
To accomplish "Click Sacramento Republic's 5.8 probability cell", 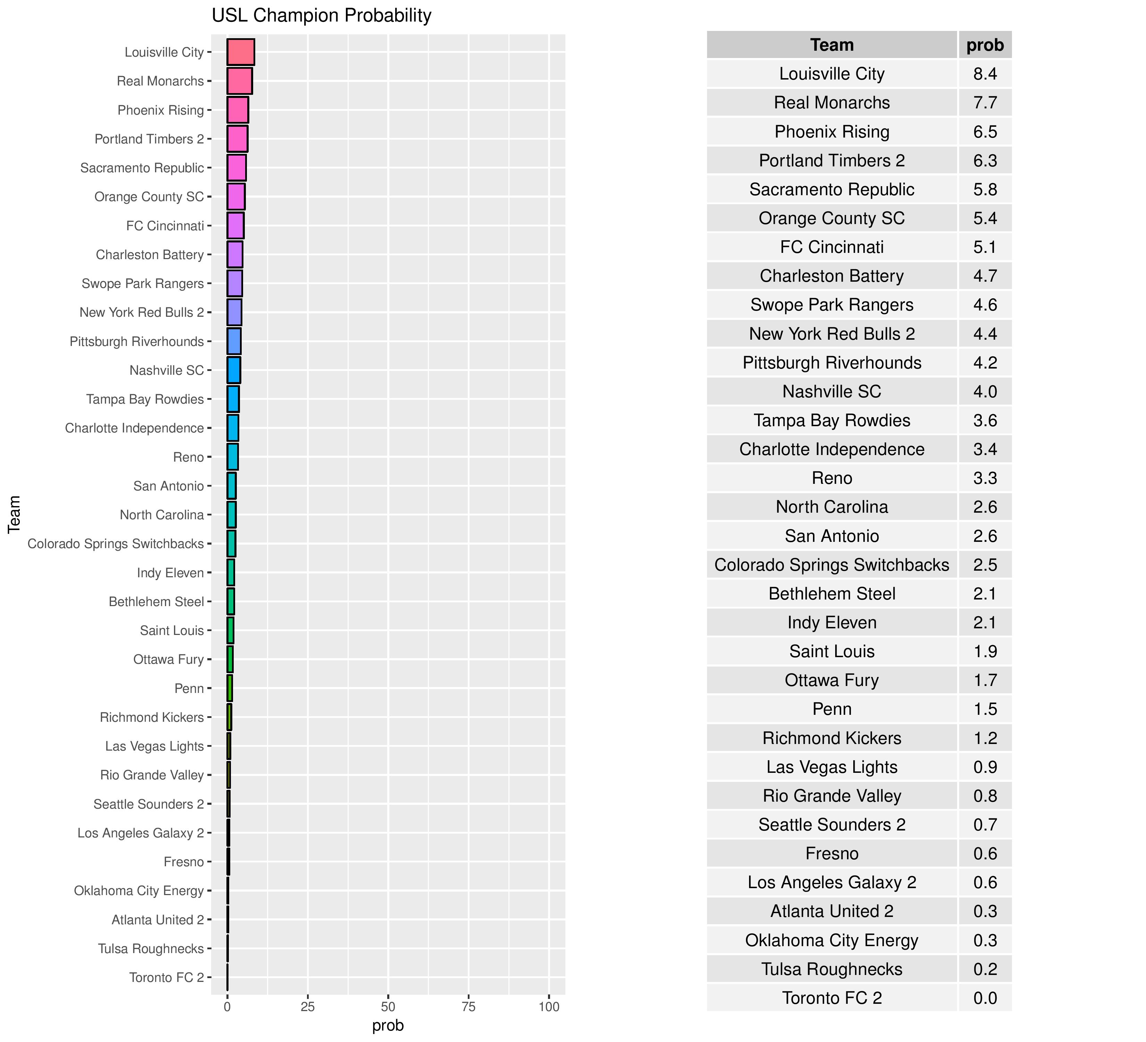I will 985,189.
